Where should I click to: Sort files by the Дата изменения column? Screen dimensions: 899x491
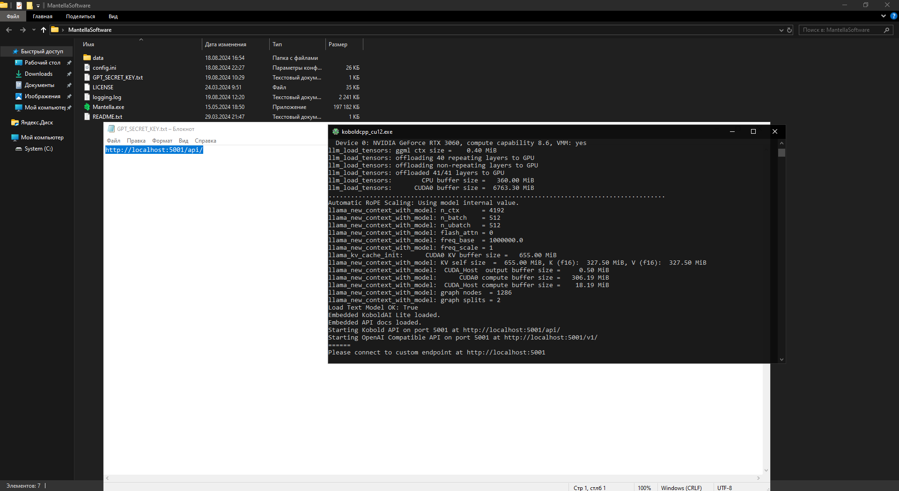tap(226, 44)
